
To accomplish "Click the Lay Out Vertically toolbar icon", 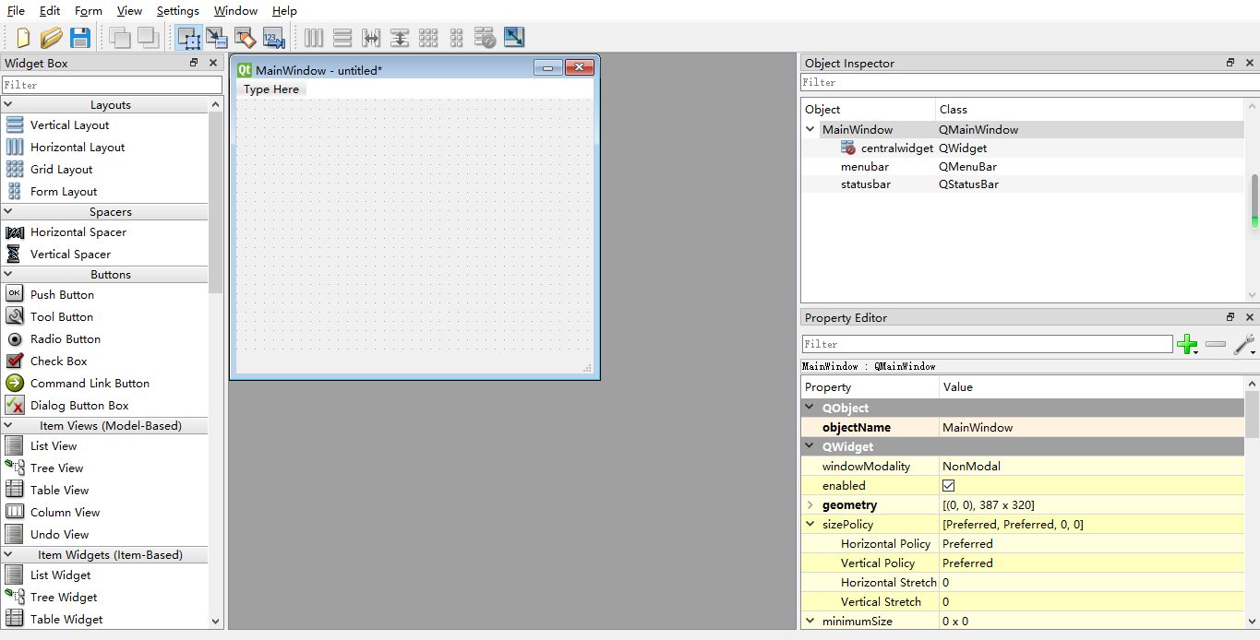I will click(x=342, y=38).
